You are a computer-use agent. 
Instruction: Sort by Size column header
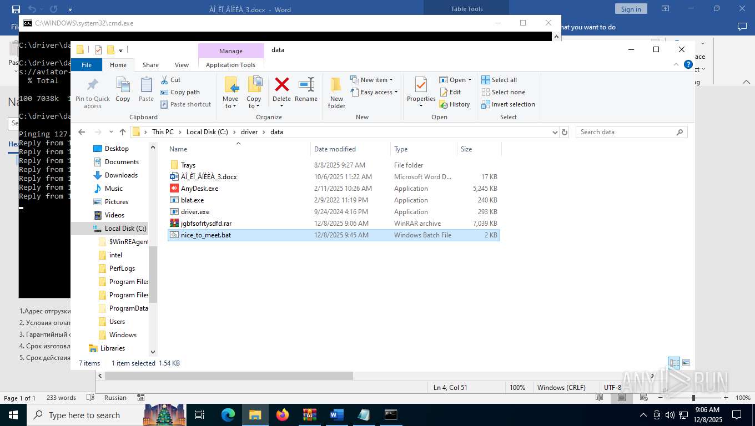[x=479, y=149]
